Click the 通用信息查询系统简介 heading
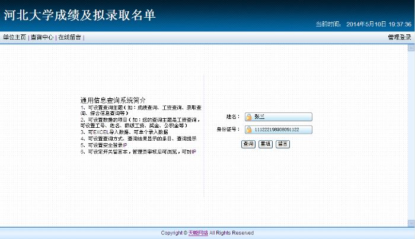Image resolution: width=415 pixels, height=239 pixels. [113, 101]
